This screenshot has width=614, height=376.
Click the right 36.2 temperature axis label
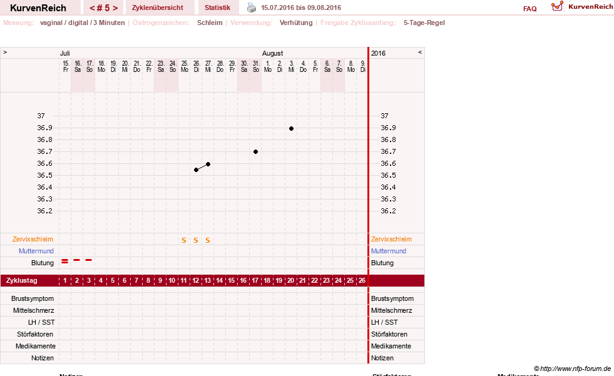click(x=388, y=211)
